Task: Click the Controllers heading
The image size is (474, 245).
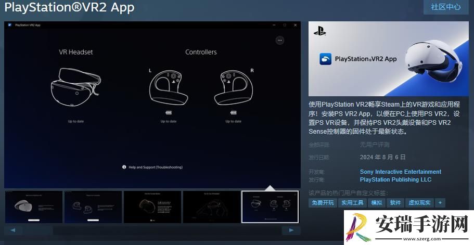Action: [201, 52]
